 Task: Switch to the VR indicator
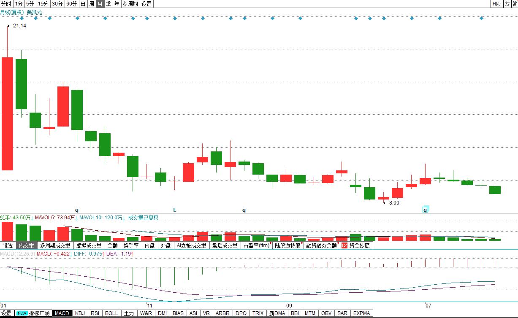206,313
